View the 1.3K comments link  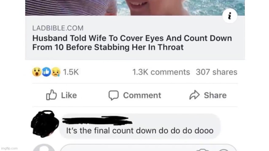point(161,72)
